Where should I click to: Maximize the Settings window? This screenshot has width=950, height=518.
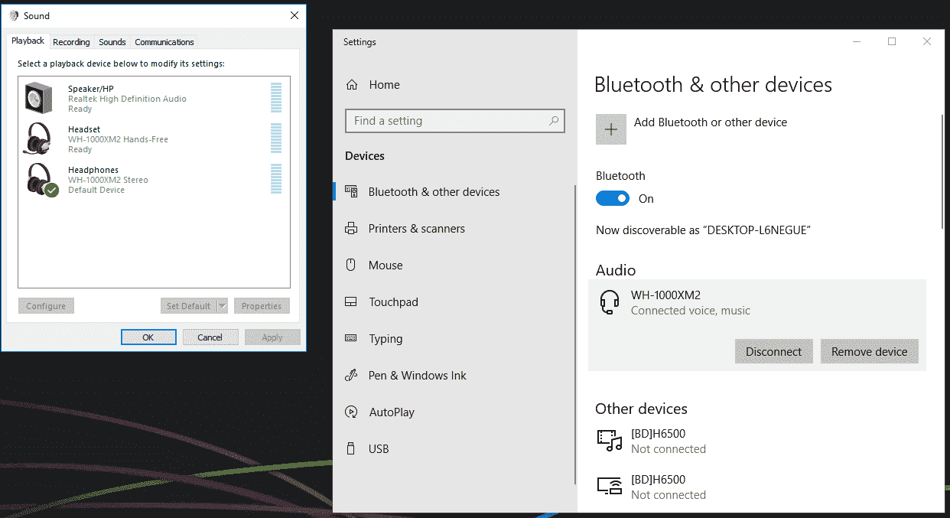(x=892, y=42)
